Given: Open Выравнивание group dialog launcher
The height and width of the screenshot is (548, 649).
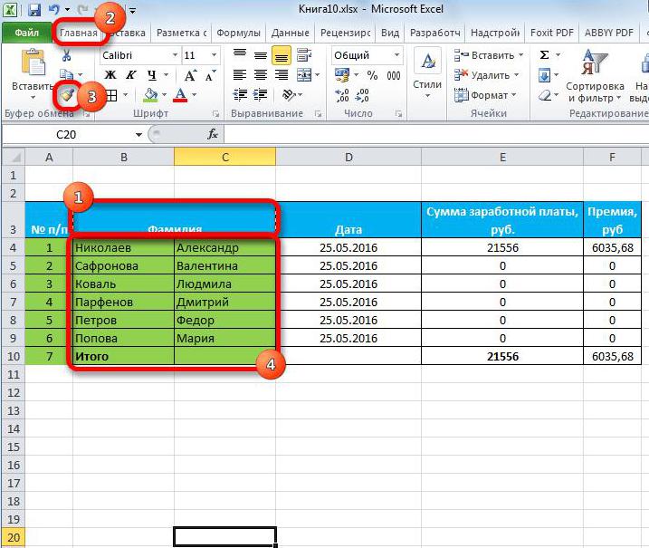Looking at the screenshot, I should click(x=318, y=113).
